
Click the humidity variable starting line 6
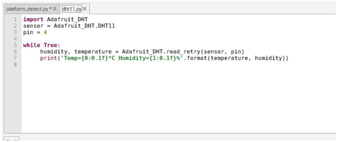(56, 52)
